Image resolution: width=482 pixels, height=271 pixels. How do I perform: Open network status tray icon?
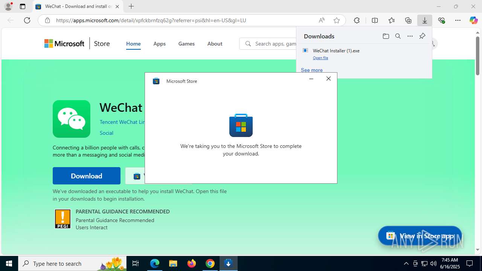(424, 263)
